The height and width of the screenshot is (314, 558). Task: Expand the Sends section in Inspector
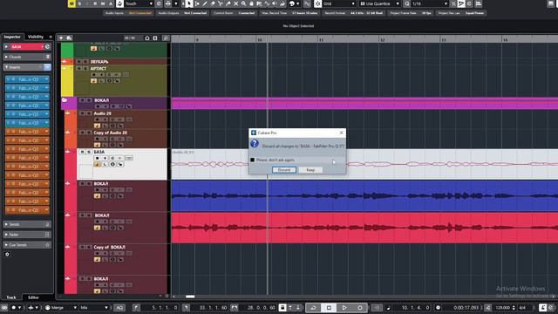pyautogui.click(x=6, y=224)
